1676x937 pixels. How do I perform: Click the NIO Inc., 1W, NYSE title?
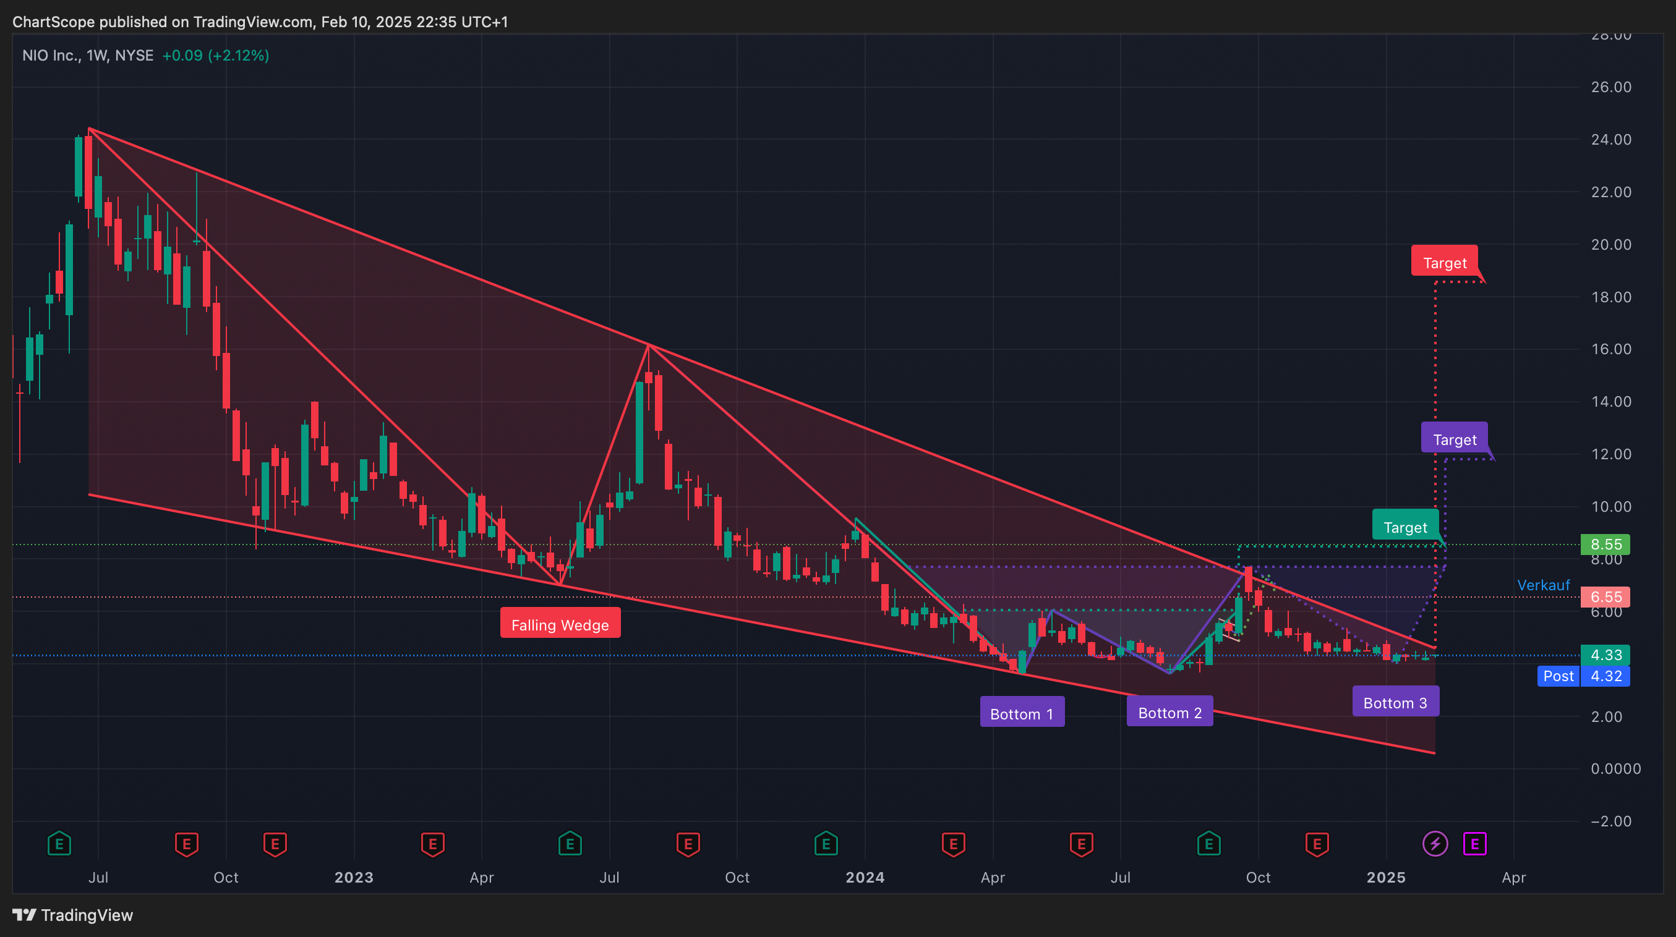[x=88, y=55]
